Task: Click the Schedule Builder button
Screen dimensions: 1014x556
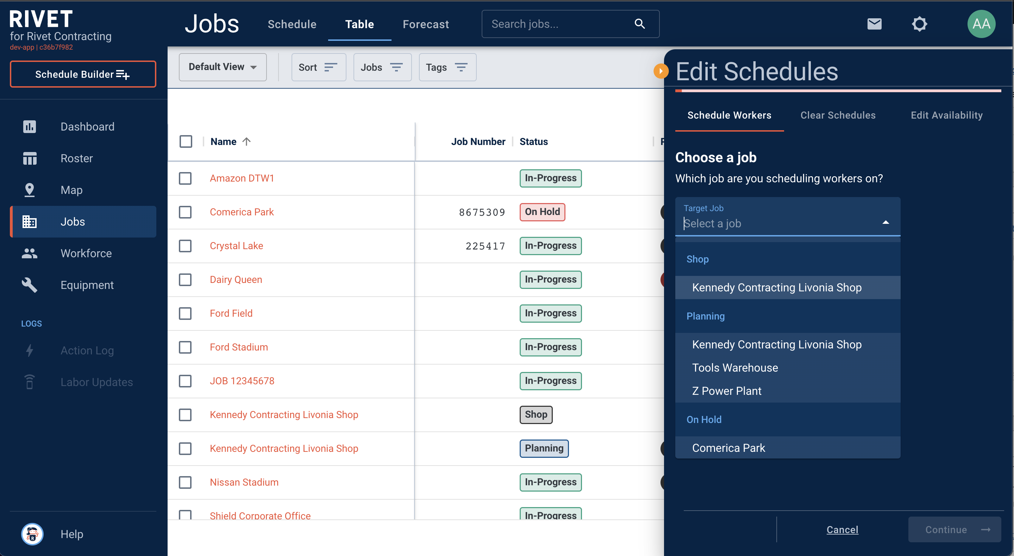Action: click(x=83, y=74)
